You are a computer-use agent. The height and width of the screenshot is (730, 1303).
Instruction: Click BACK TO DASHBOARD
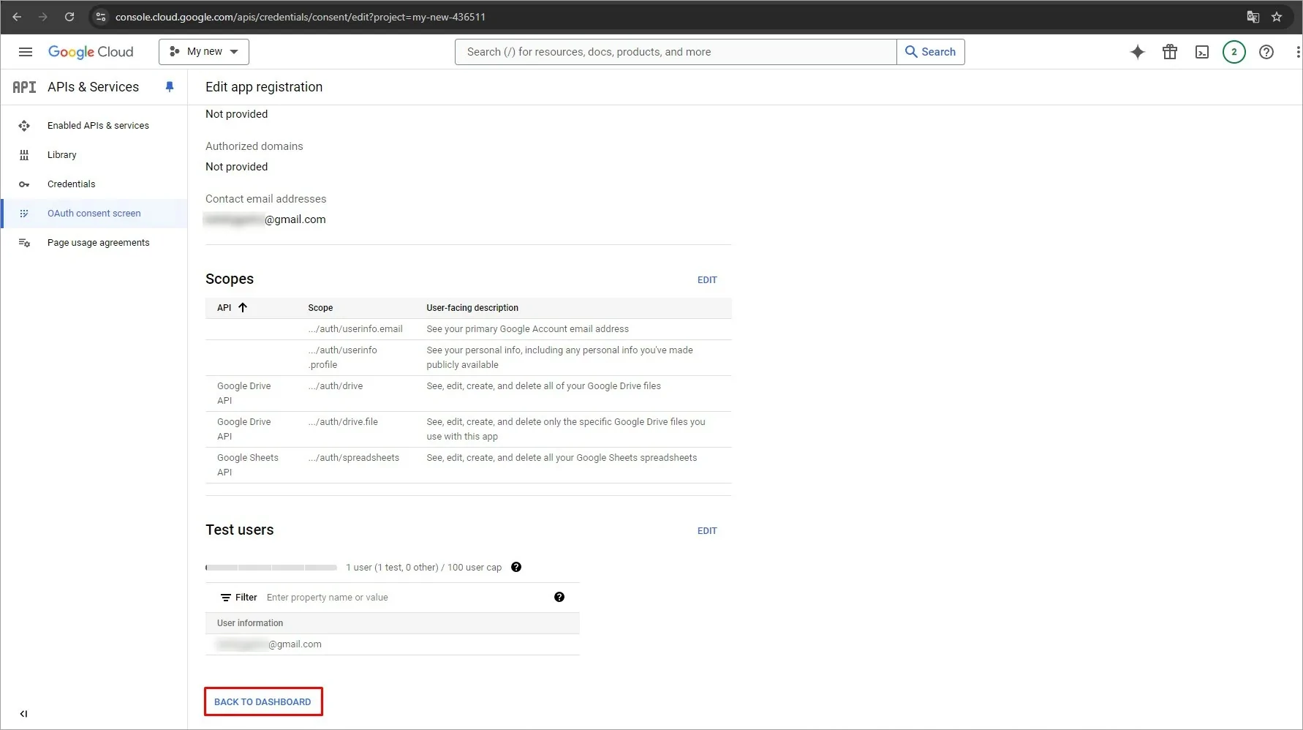[263, 701]
